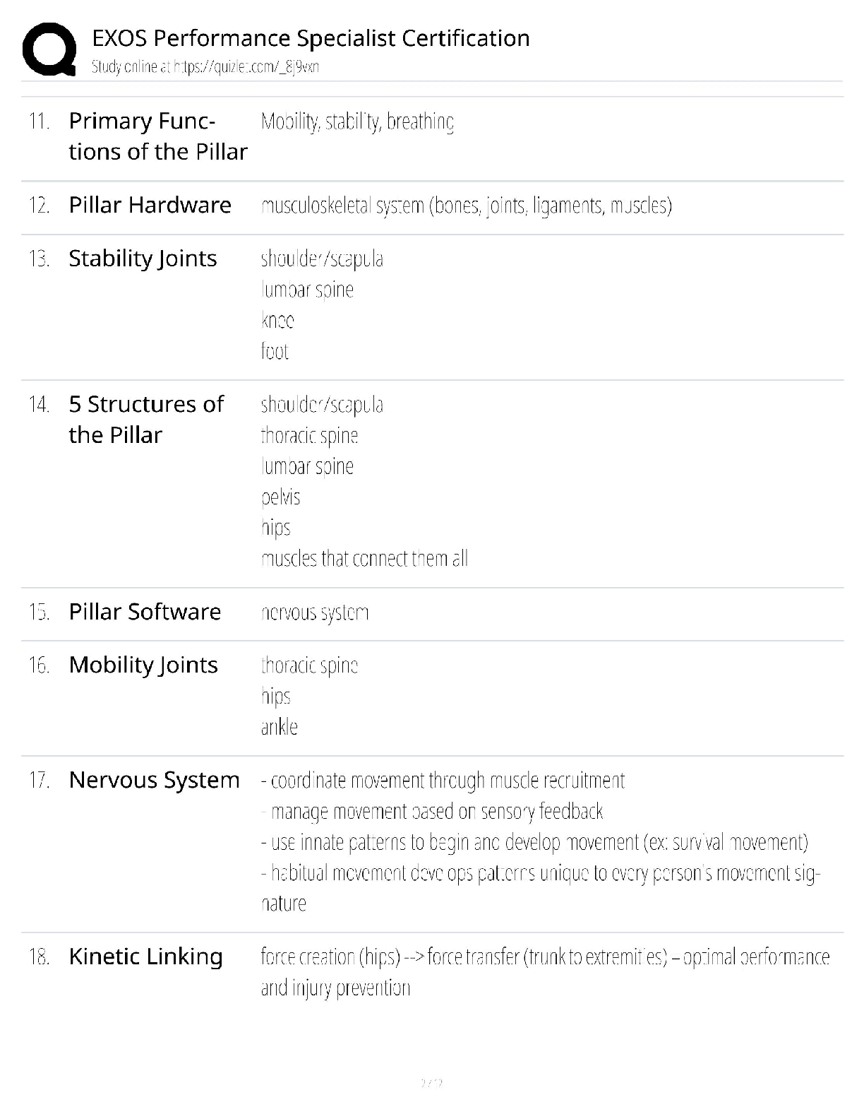The image size is (864, 1119).
Task: Click the 'ankle' entry under Mobility Joints
Action: point(280,727)
